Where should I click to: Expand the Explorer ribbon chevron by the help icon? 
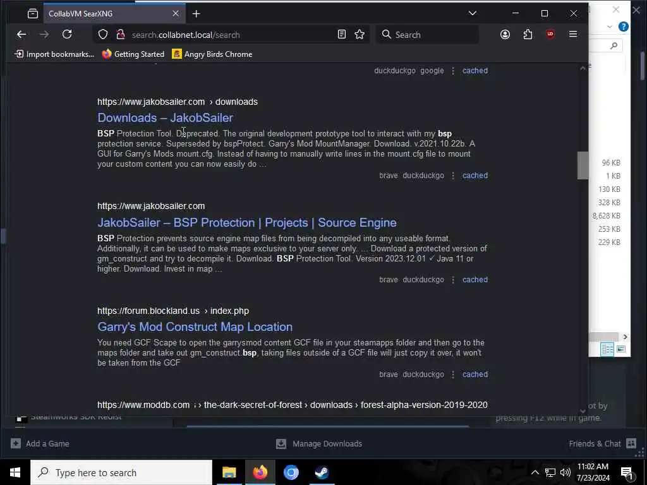coord(610,27)
